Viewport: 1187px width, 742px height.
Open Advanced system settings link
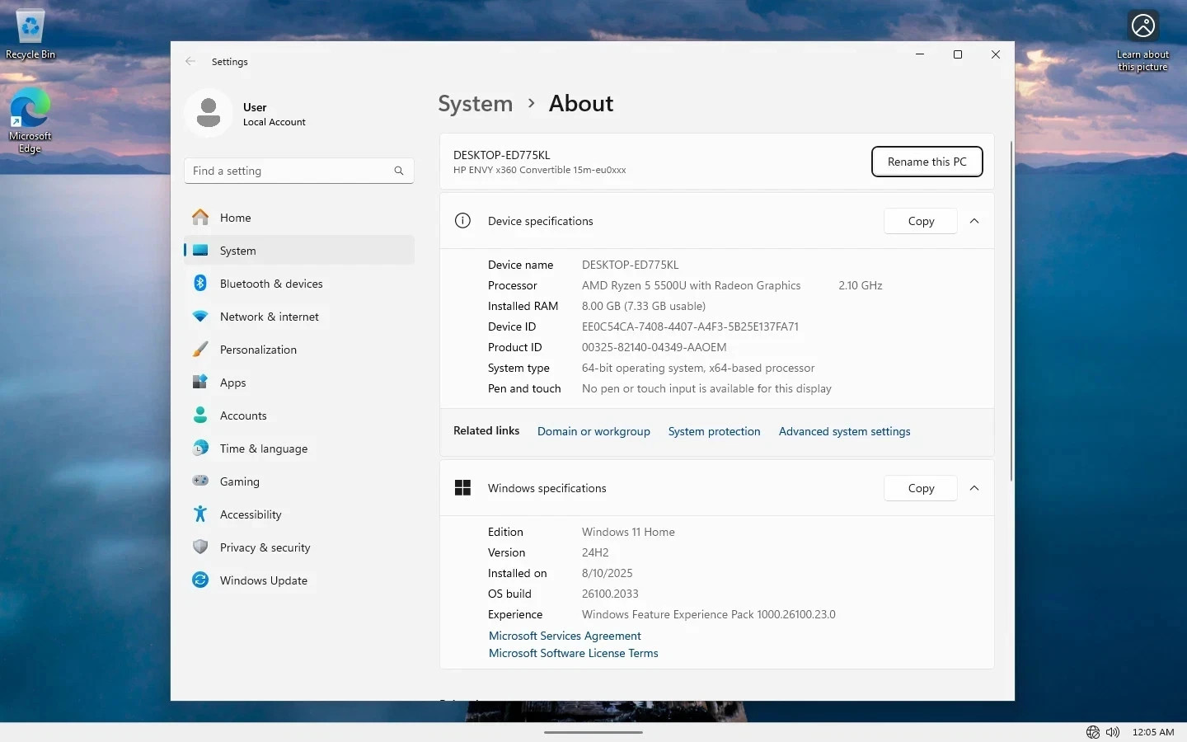[844, 431]
